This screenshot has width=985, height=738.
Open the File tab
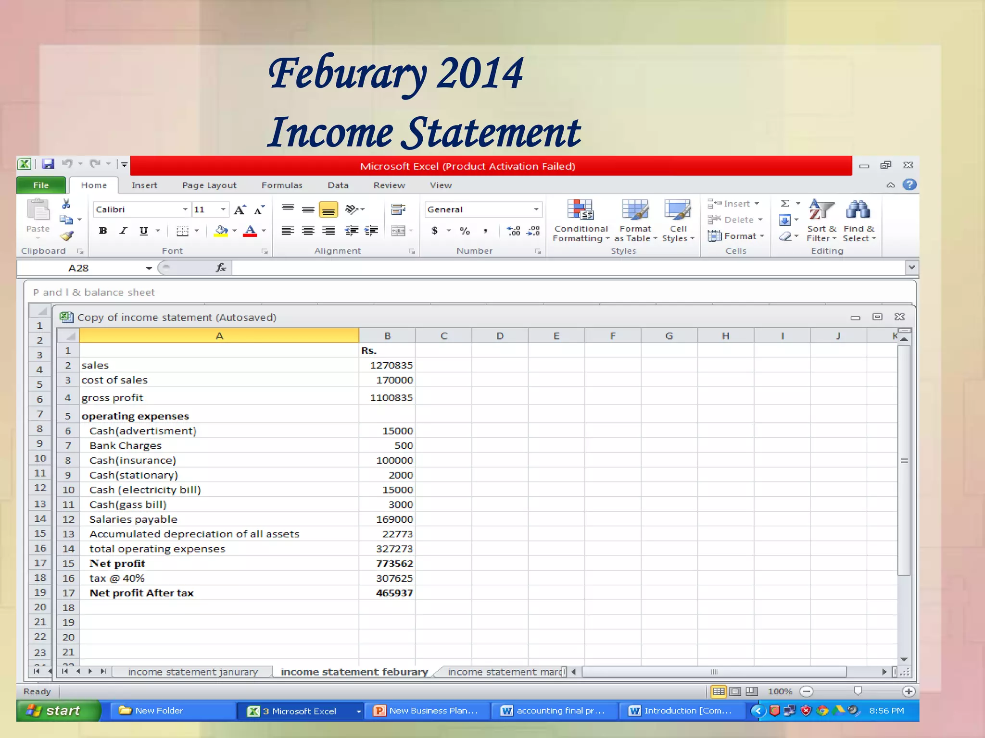pos(41,185)
